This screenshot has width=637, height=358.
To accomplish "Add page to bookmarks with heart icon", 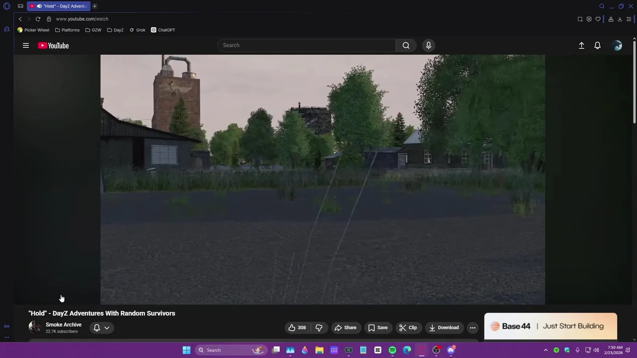I will [598, 19].
